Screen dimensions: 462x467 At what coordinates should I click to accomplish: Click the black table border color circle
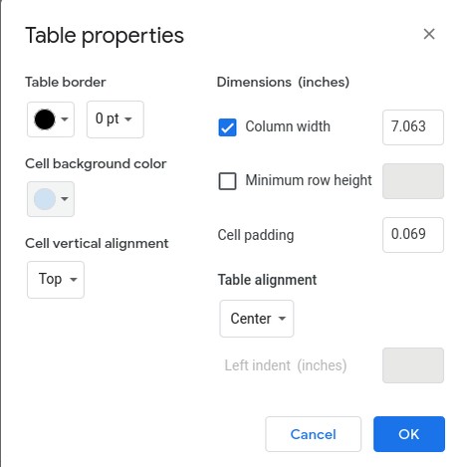[45, 119]
